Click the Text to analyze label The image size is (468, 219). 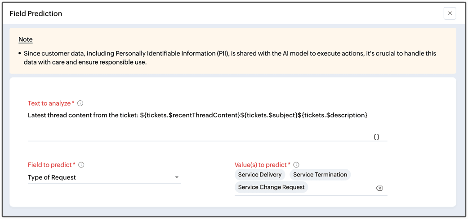49,103
